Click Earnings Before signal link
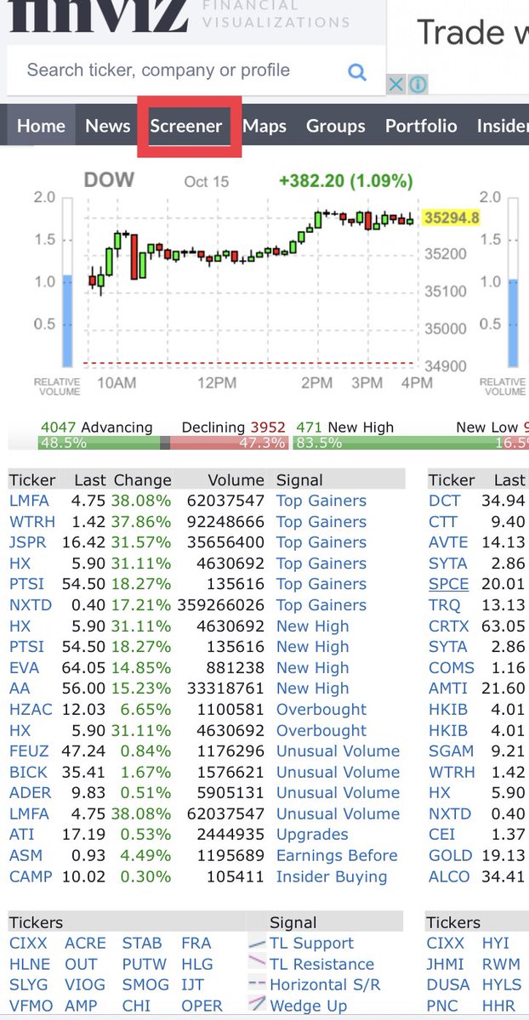This screenshot has height=1020, width=529. coord(337,856)
